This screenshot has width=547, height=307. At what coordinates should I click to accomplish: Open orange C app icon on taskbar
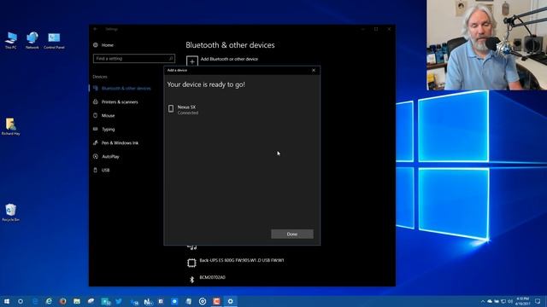click(216, 301)
